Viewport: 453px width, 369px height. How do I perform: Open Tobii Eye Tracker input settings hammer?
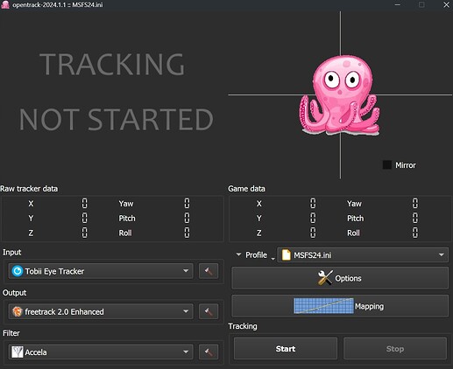[209, 271]
